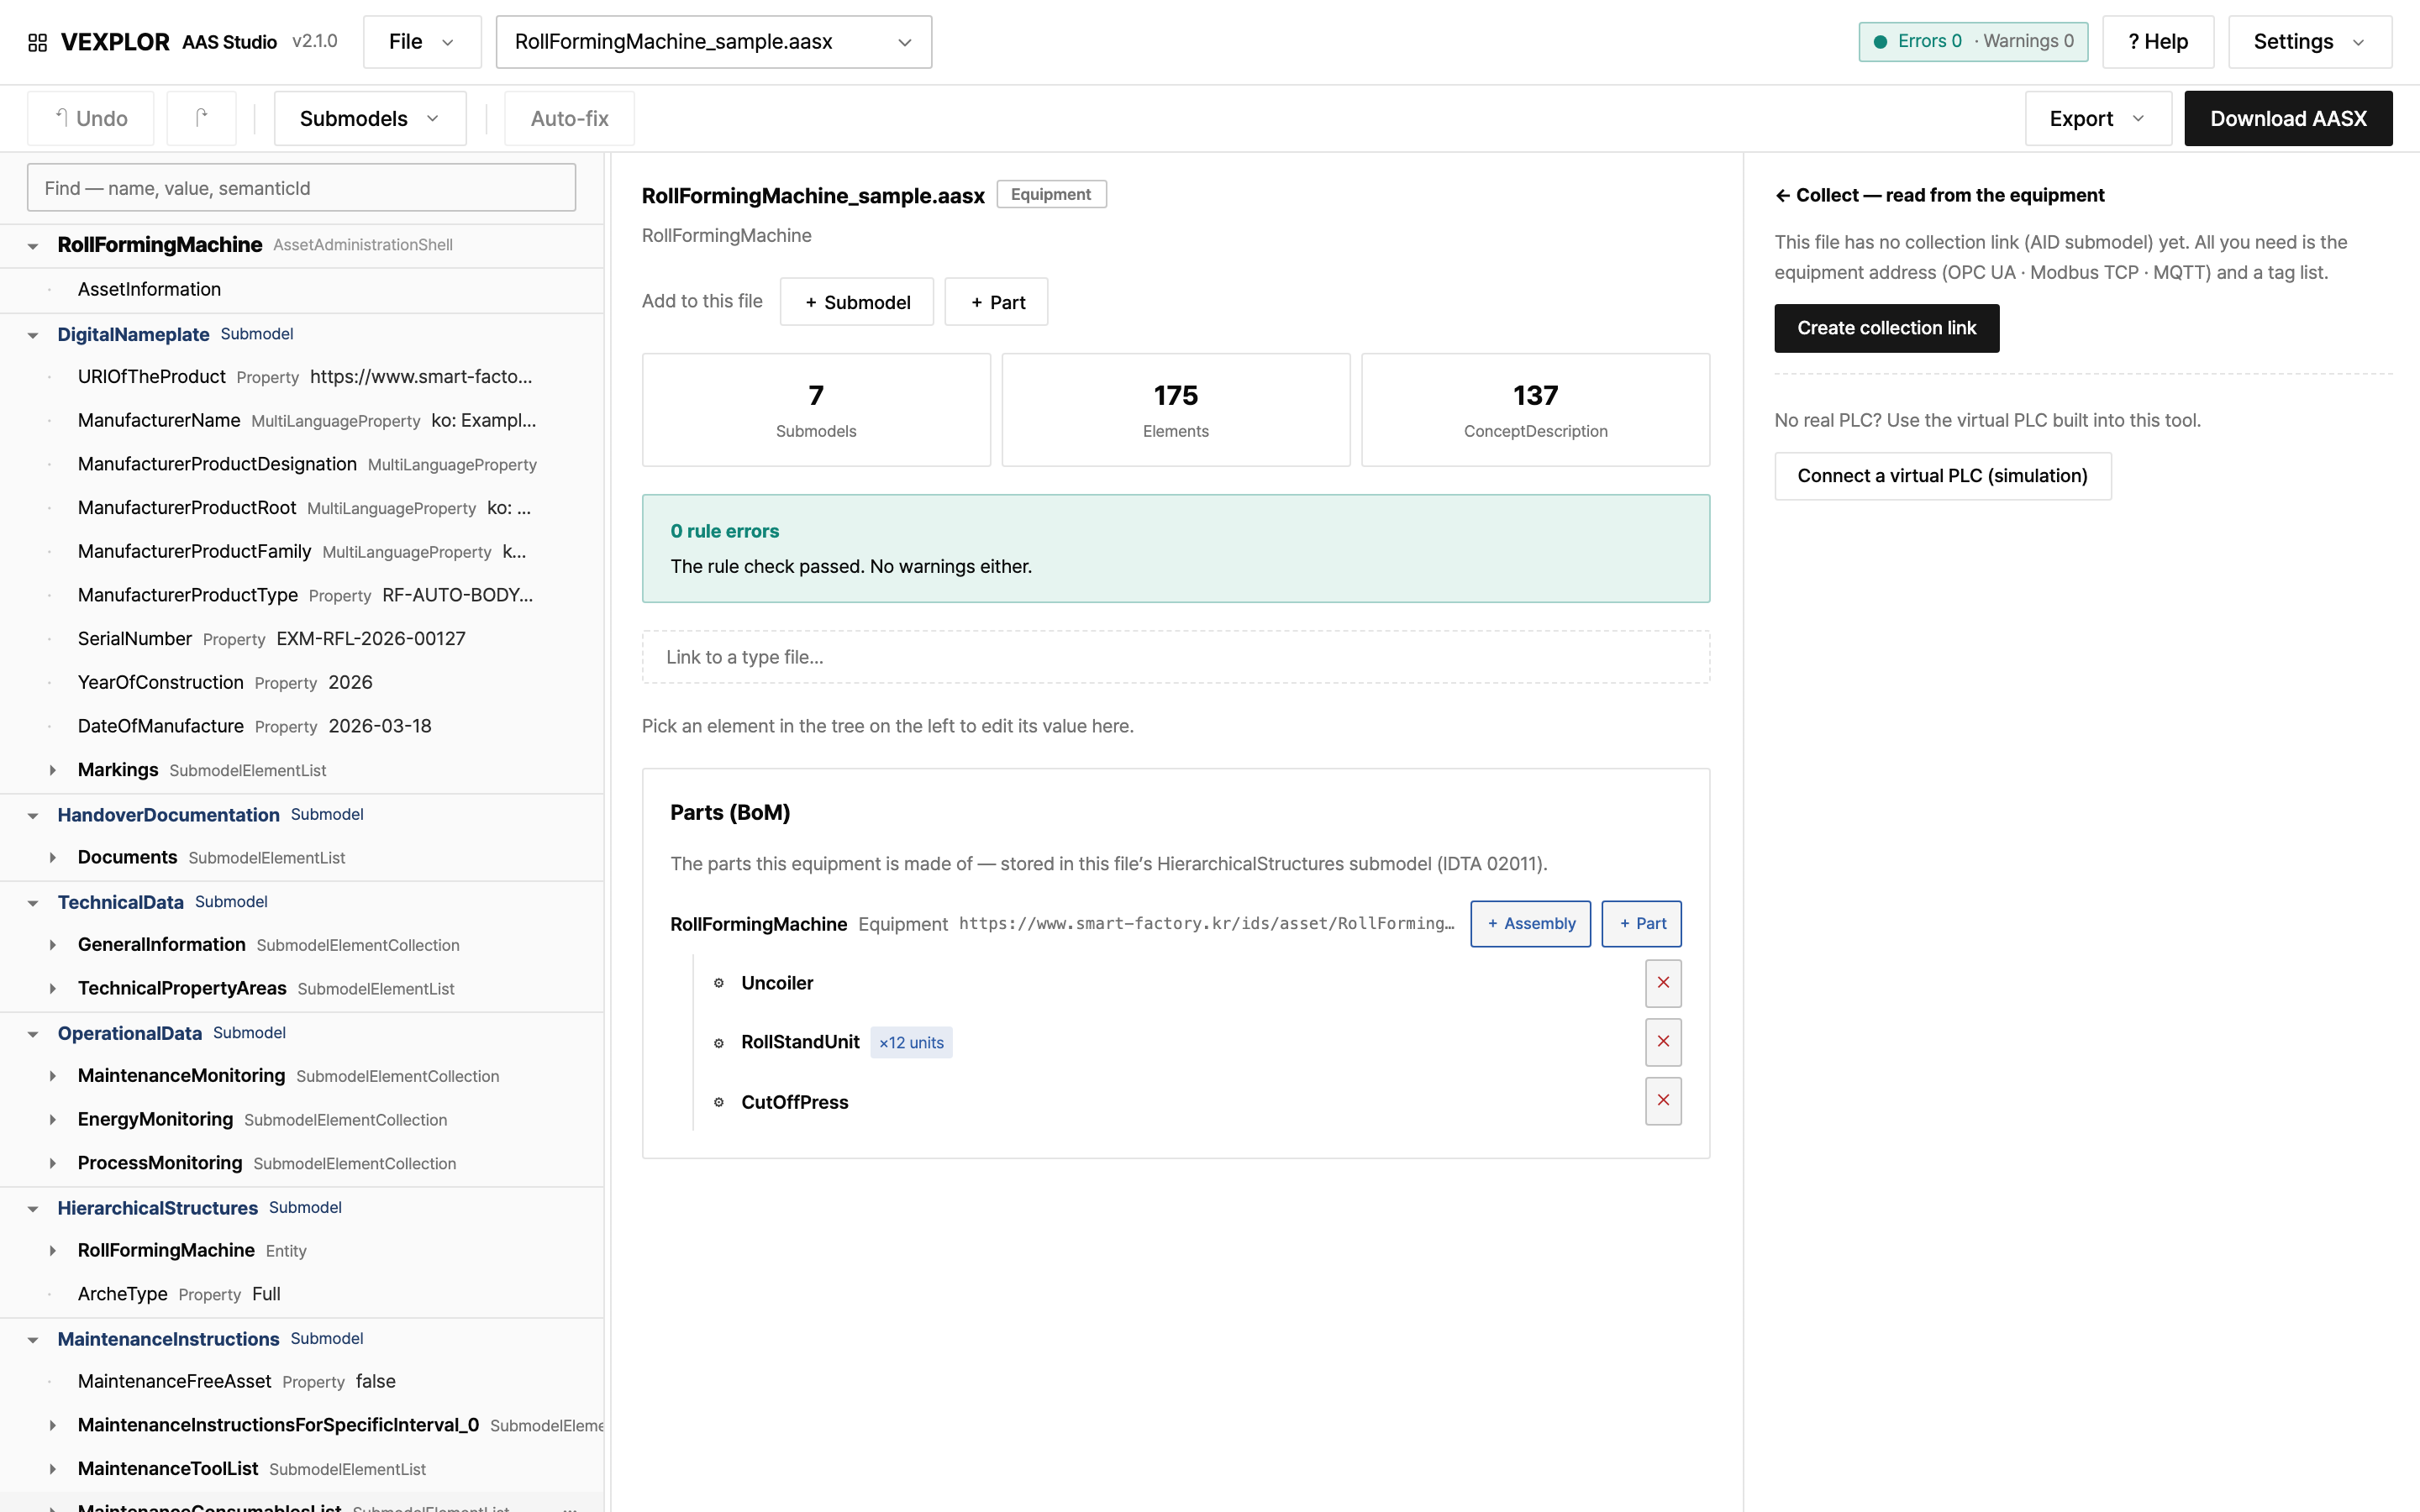Click the Find search input field
This screenshot has height=1512, width=2420.
301,188
